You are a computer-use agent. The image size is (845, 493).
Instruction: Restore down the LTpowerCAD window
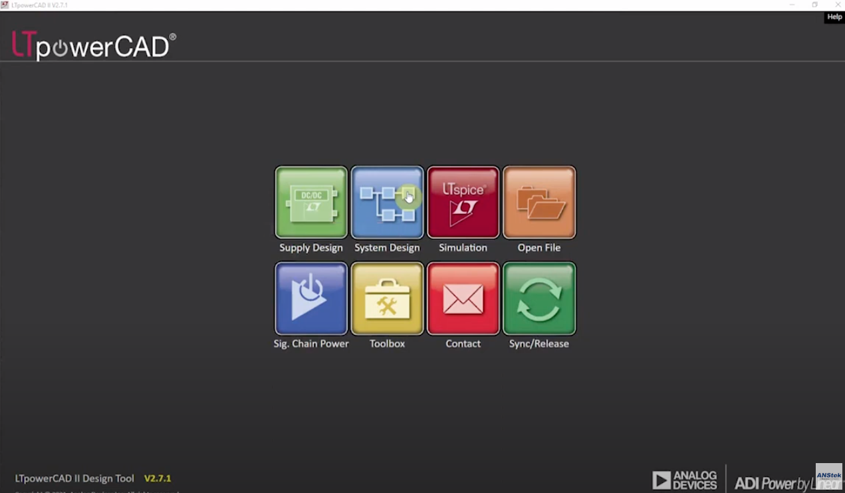(x=814, y=5)
